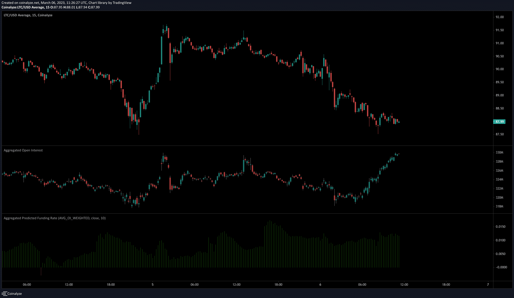Click the 0.0150 funding rate axis label
514x298 pixels.
coord(500,227)
